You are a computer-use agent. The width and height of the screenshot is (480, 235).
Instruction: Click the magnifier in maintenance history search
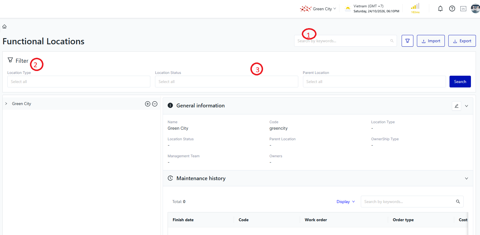pyautogui.click(x=458, y=202)
